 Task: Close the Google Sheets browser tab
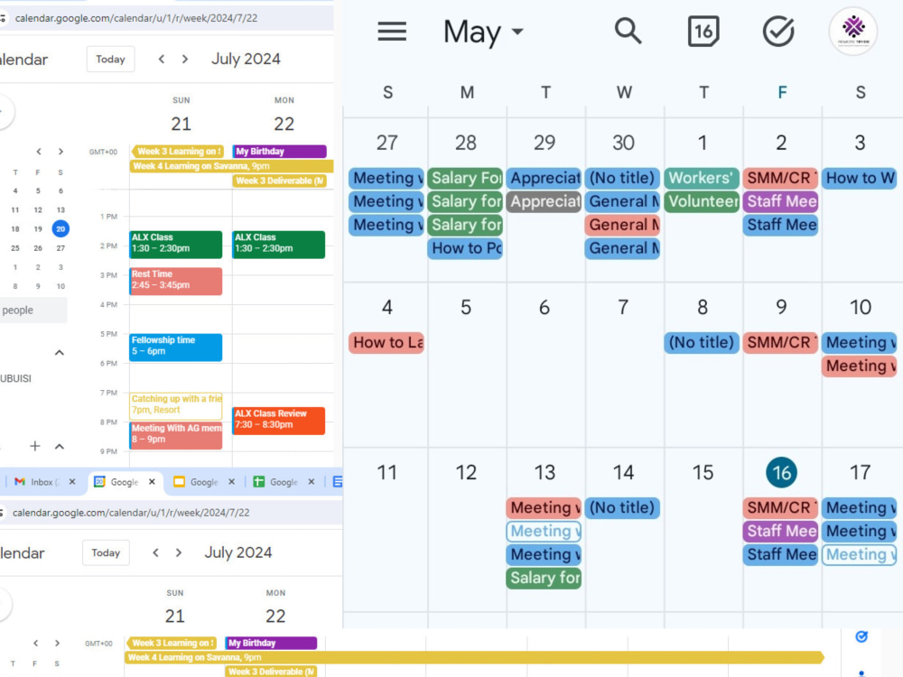311,482
